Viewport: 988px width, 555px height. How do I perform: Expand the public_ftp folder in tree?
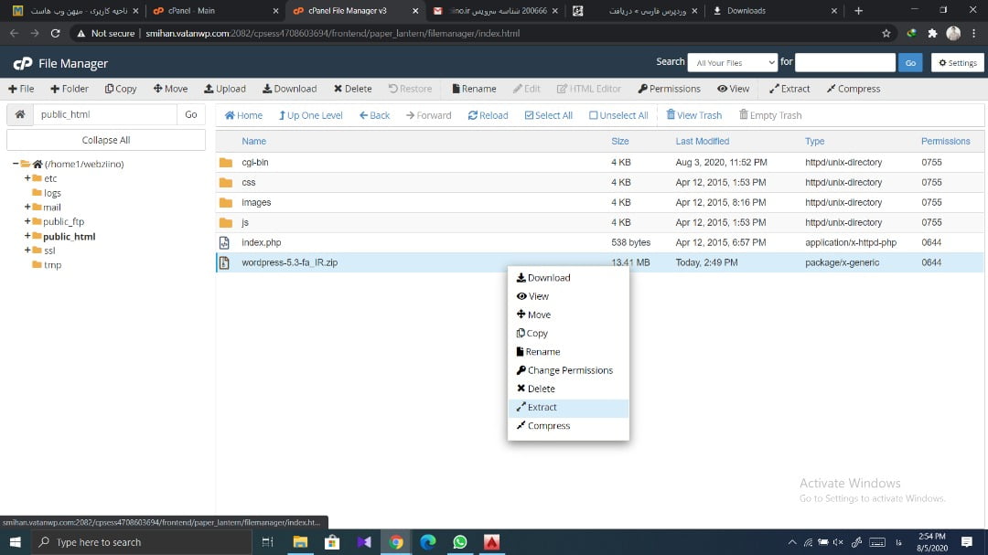coord(27,221)
